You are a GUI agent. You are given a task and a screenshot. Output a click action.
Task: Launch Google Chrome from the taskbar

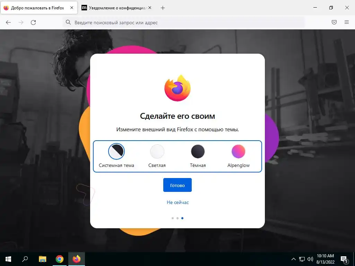click(60, 259)
